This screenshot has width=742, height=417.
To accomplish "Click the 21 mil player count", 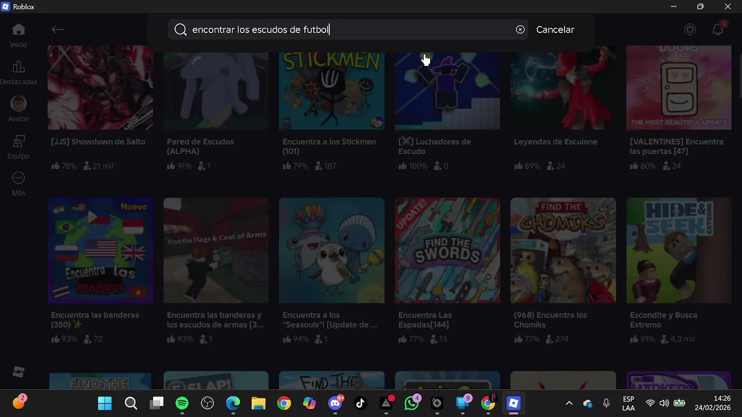I will 98,166.
